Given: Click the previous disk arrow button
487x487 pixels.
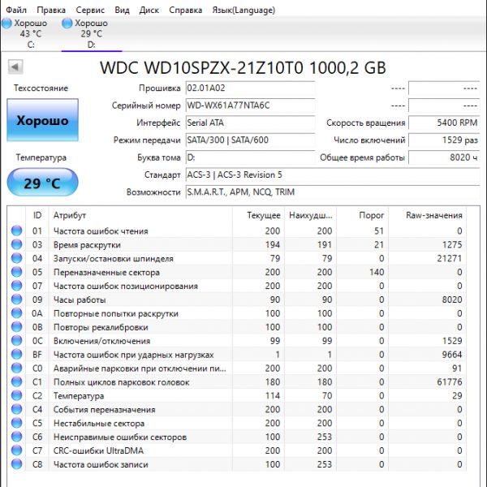Looking at the screenshot, I should pyautogui.click(x=15, y=67).
